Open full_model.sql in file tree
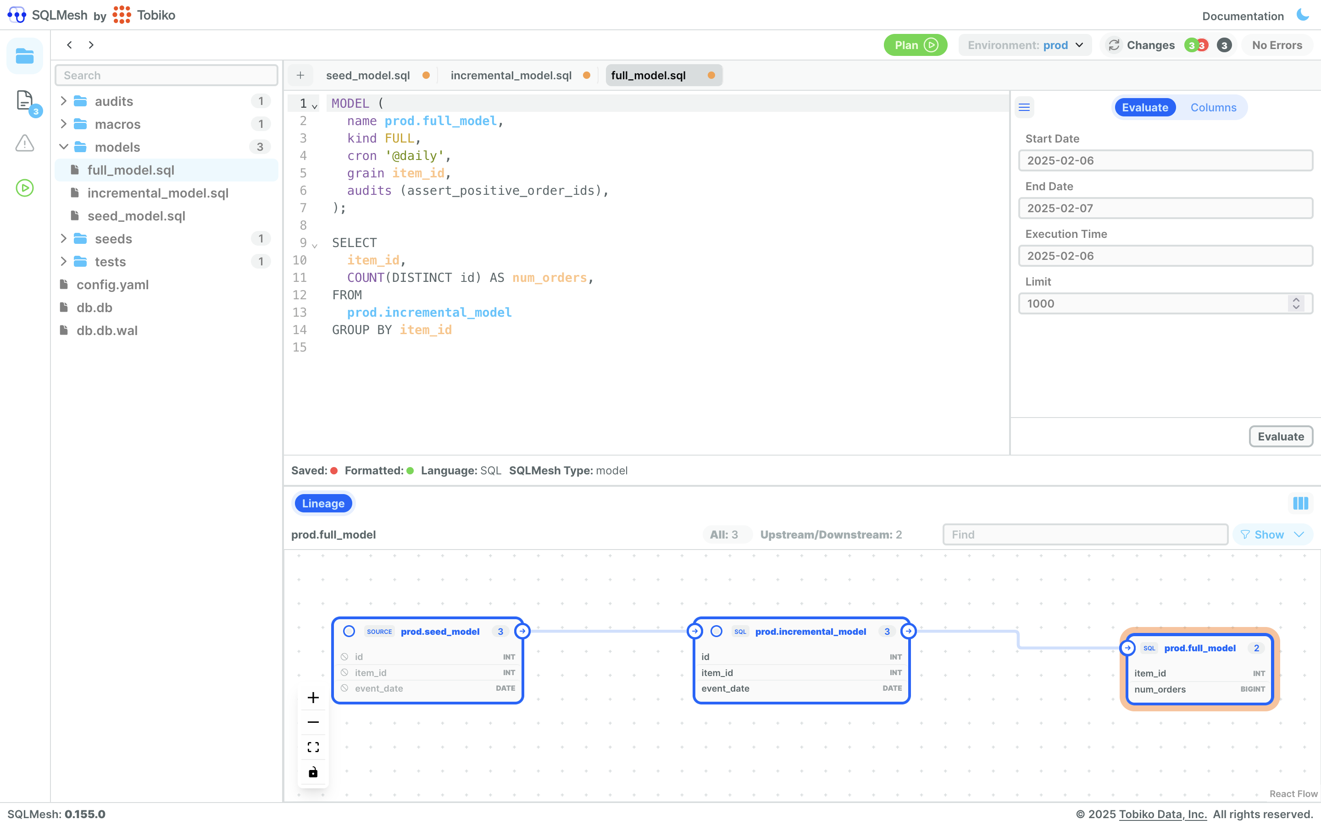Image resolution: width=1321 pixels, height=825 pixels. pyautogui.click(x=167, y=170)
